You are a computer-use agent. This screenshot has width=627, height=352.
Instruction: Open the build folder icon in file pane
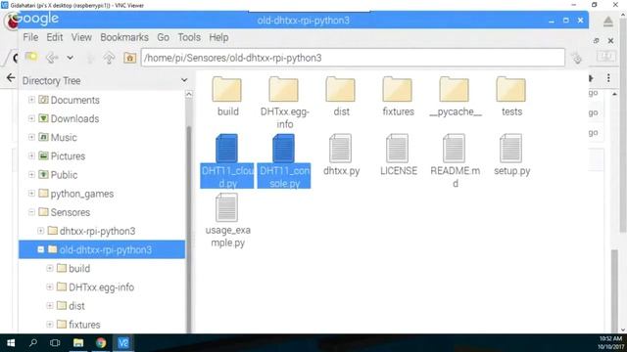(227, 89)
